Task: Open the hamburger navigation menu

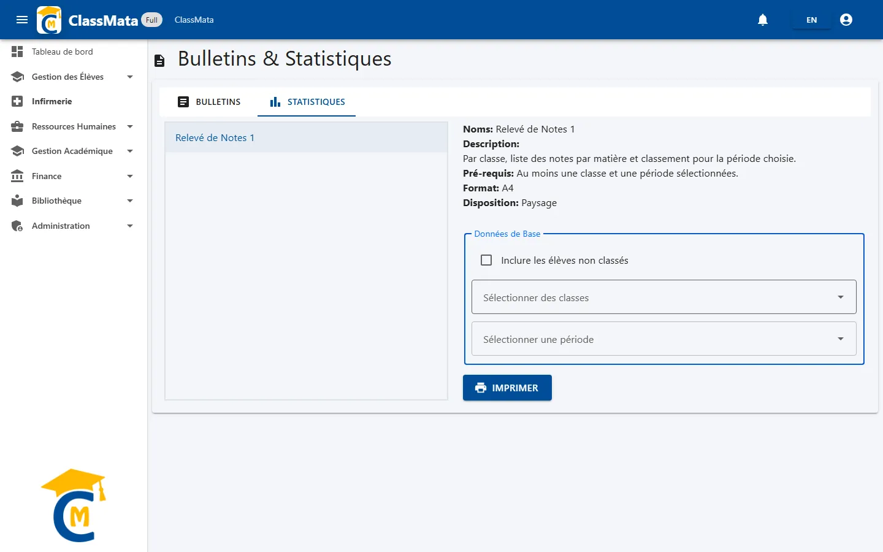Action: point(22,20)
